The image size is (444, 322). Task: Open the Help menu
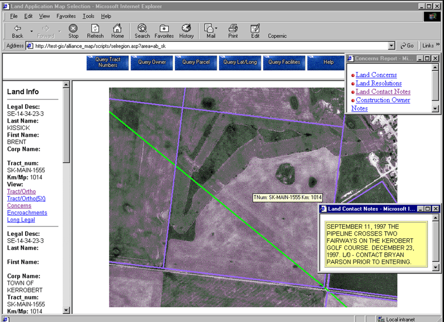106,16
